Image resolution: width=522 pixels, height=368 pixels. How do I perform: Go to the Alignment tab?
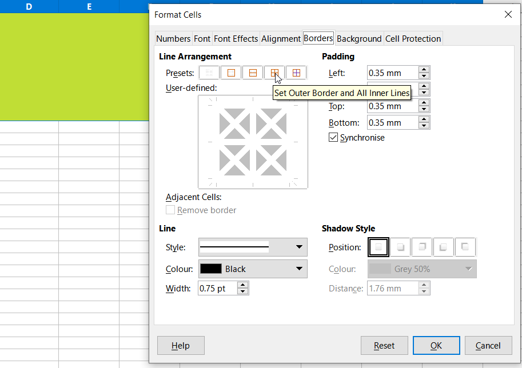[281, 39]
